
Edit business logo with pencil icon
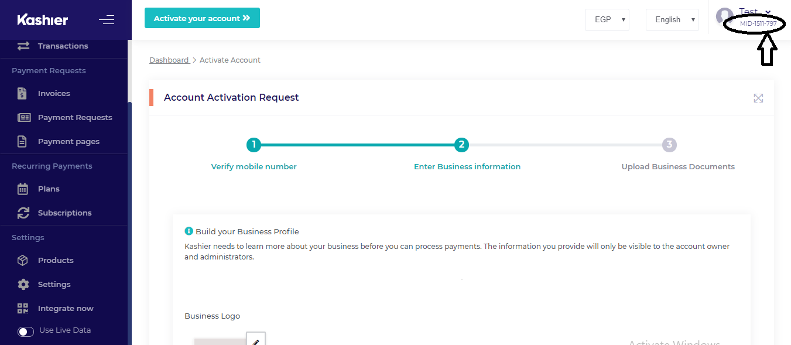click(256, 341)
